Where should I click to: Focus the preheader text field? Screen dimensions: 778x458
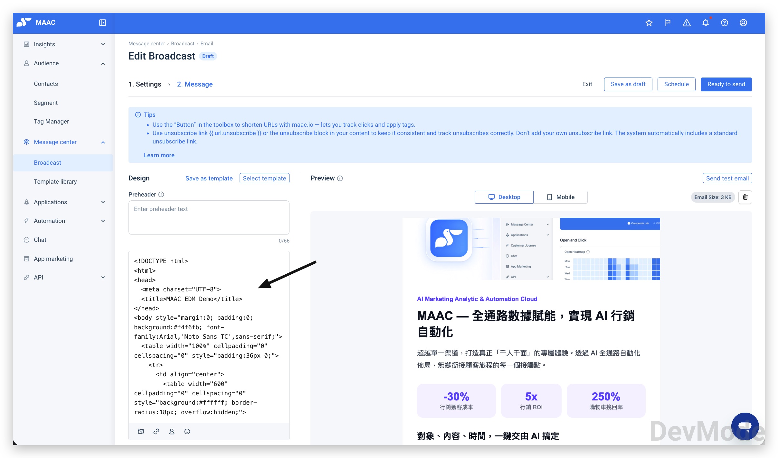[x=209, y=218]
